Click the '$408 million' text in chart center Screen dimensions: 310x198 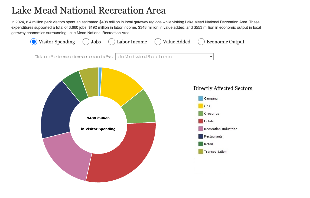click(x=98, y=118)
